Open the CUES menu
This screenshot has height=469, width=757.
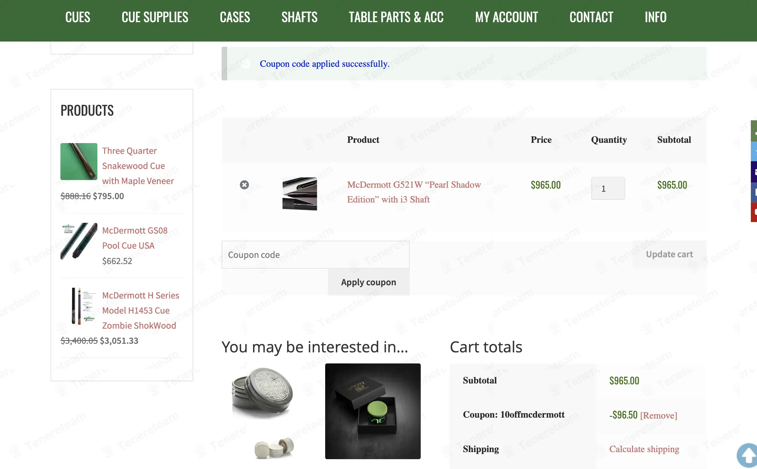[x=78, y=17]
